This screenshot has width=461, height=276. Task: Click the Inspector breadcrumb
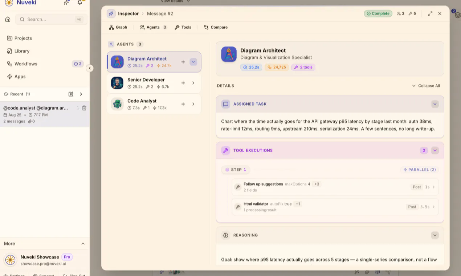(128, 14)
